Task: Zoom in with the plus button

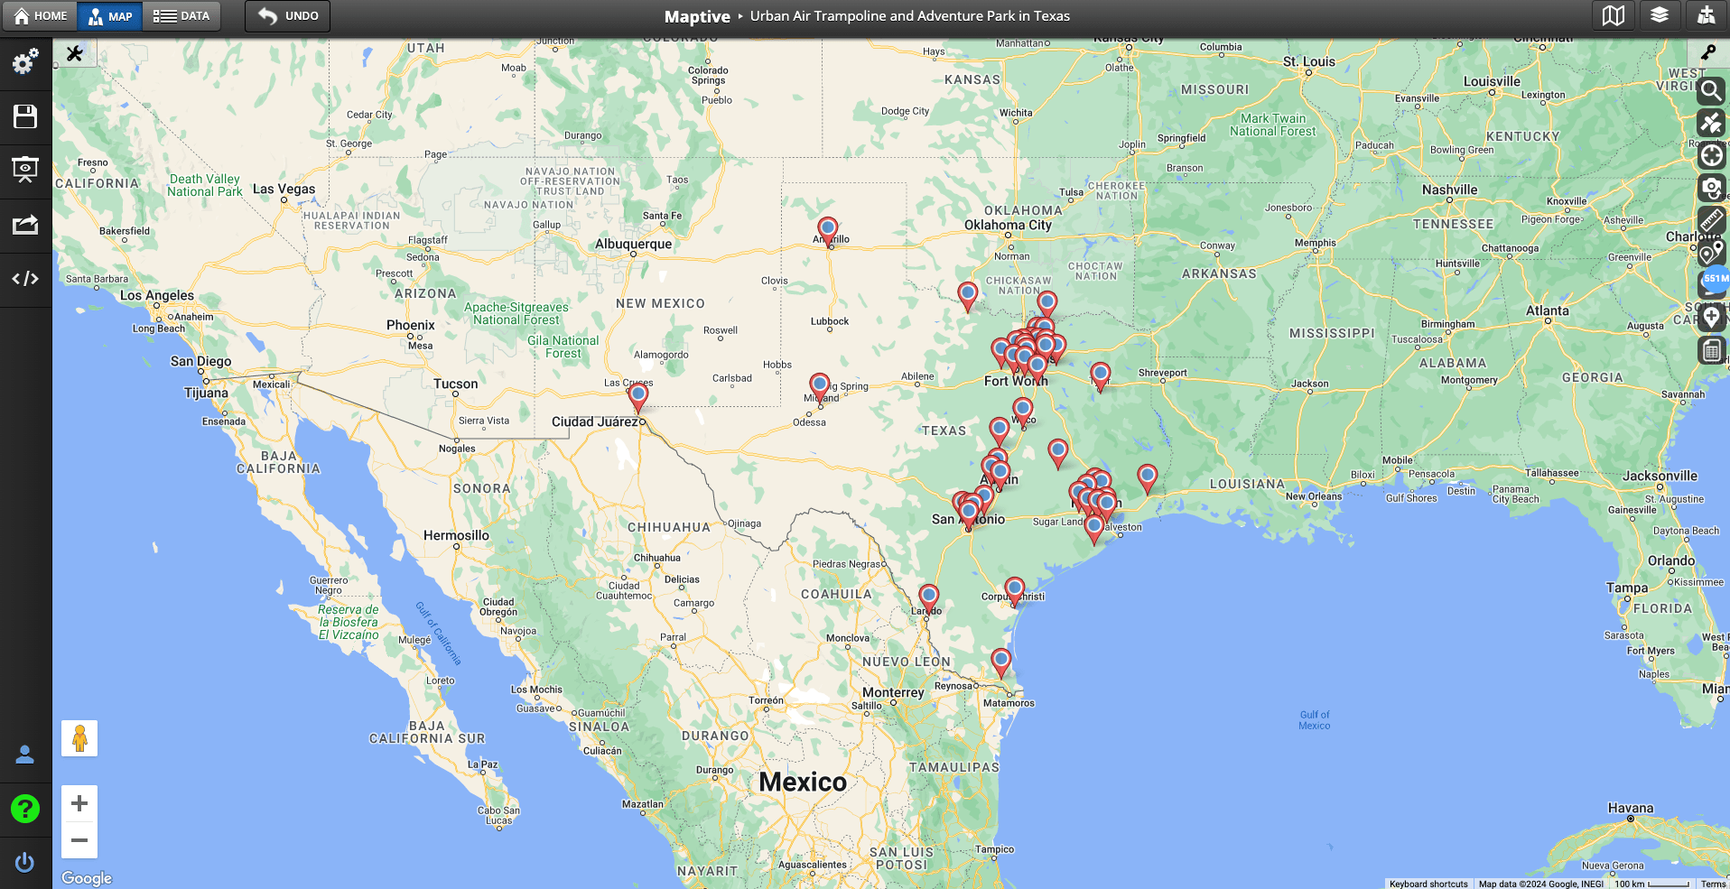Action: click(79, 803)
